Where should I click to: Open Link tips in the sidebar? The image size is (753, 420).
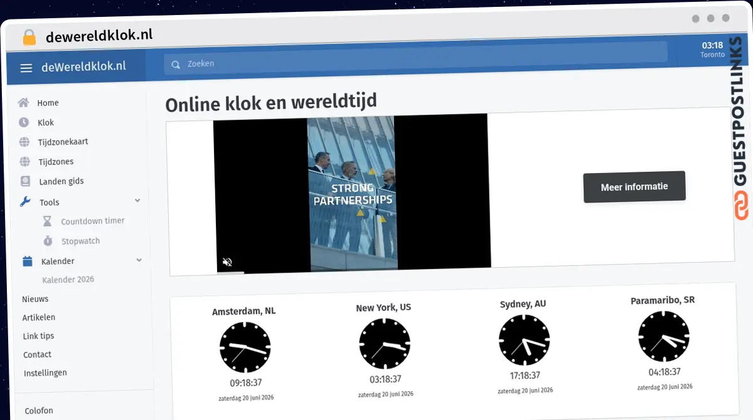[x=39, y=336]
